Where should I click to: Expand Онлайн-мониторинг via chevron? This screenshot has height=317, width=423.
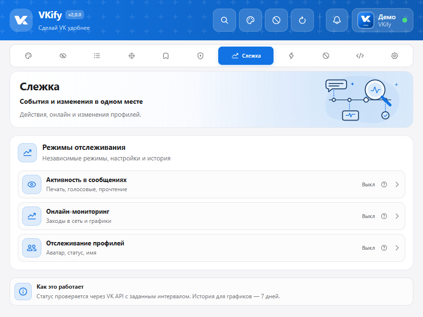click(x=397, y=216)
